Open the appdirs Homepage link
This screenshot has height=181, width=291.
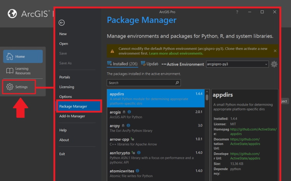pyautogui.click(x=253, y=131)
